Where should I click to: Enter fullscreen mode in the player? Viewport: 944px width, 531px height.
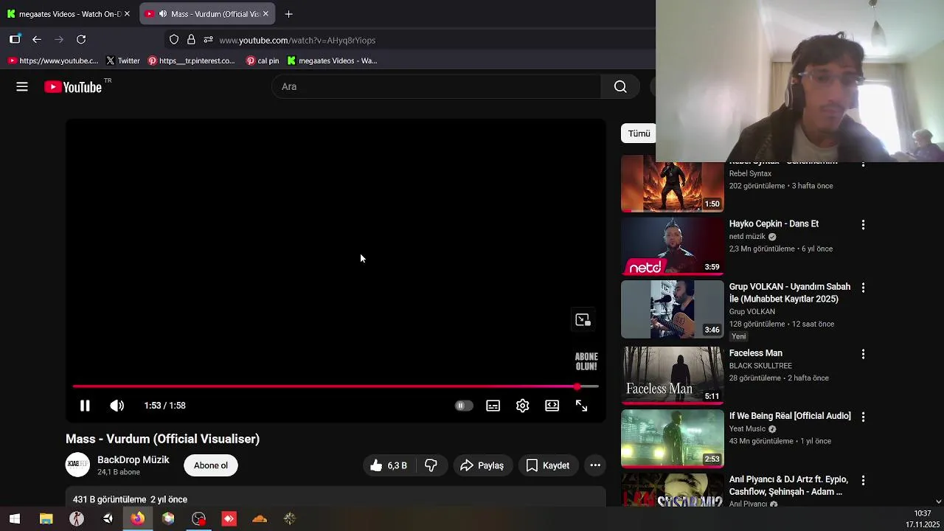coord(581,406)
